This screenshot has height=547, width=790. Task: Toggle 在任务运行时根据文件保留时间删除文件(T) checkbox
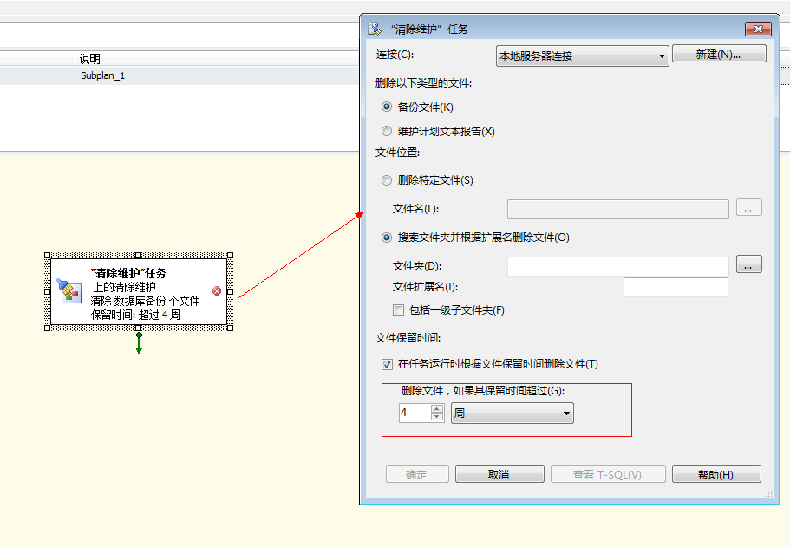pyautogui.click(x=387, y=364)
